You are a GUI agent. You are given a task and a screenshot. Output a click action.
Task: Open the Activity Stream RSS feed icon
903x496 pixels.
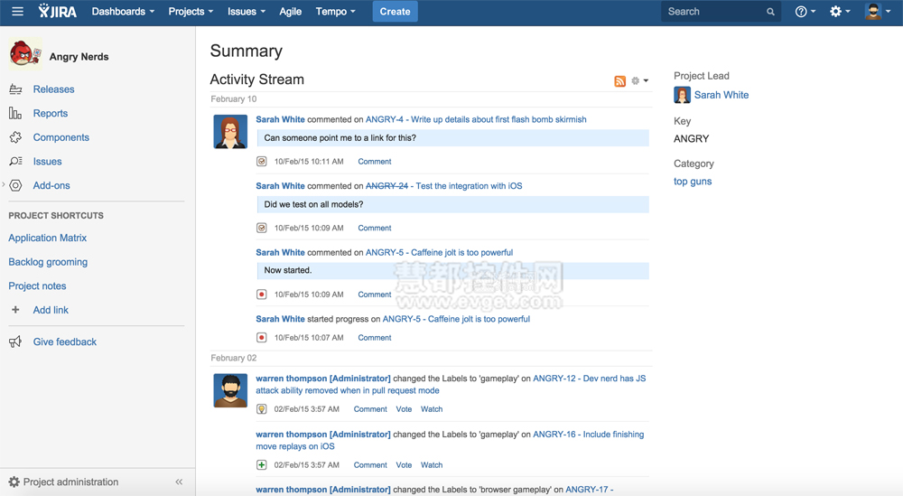point(619,81)
